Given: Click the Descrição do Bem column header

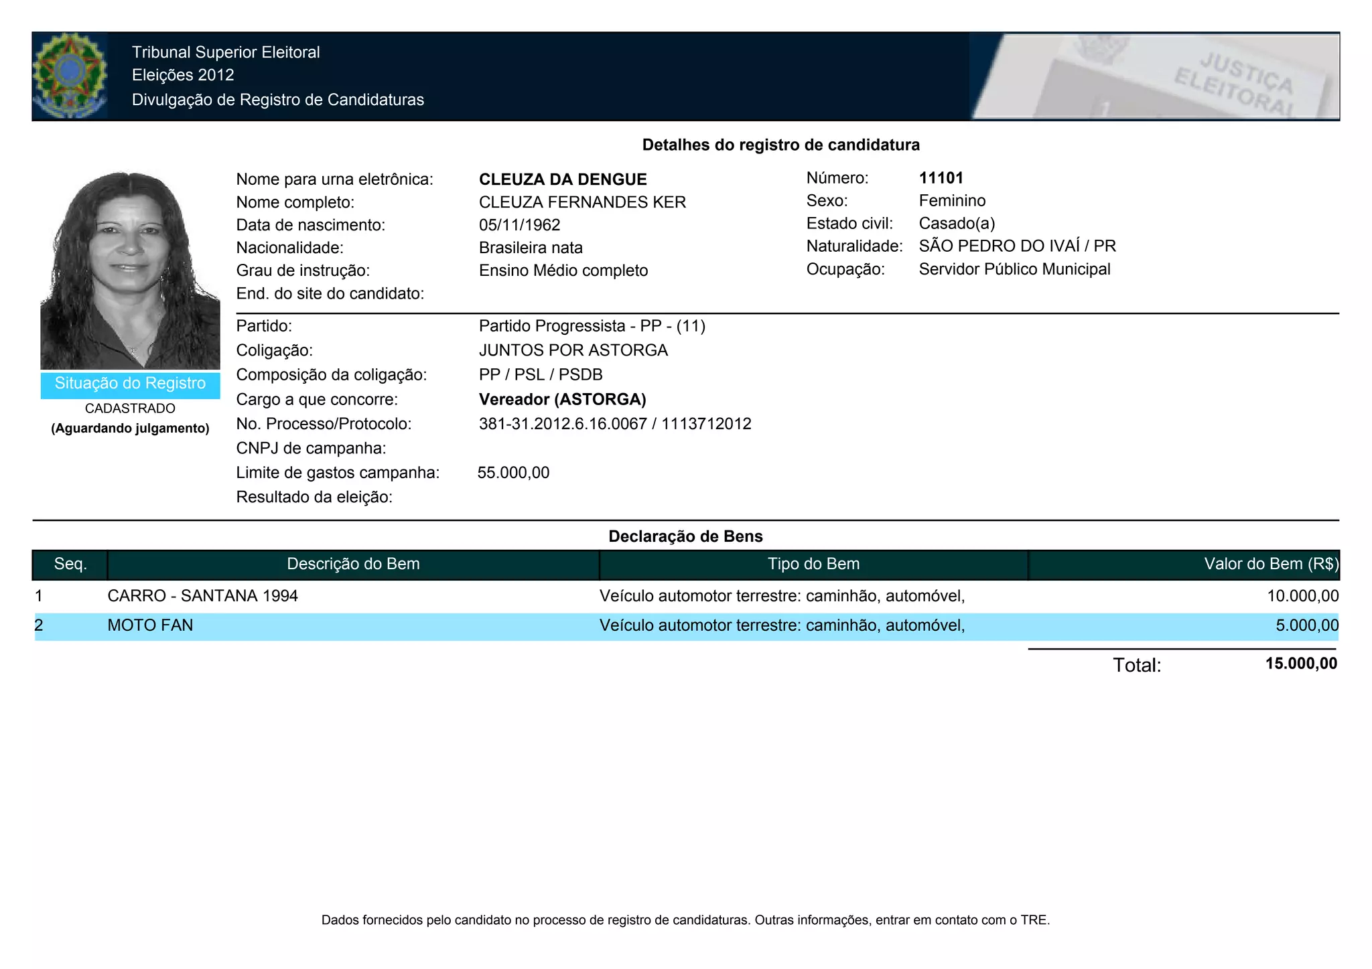Looking at the screenshot, I should pos(353,564).
